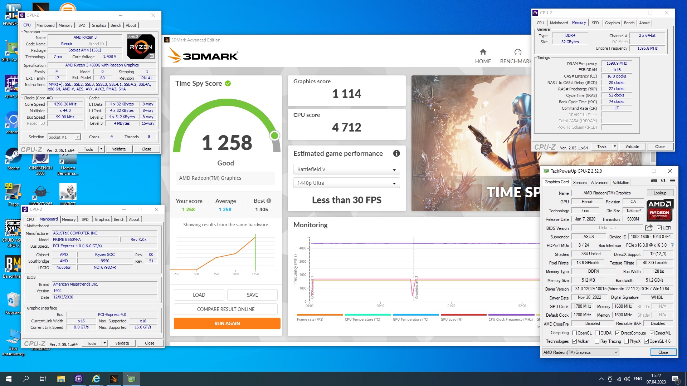Click the volume icon in system tray
Screen dimensions: 687x386
pos(627,379)
